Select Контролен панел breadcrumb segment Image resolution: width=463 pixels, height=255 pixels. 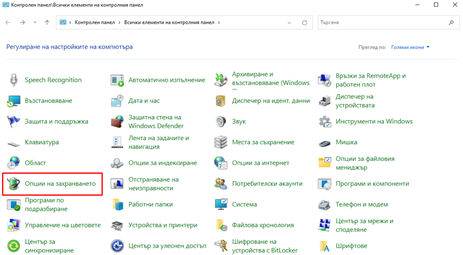point(95,23)
